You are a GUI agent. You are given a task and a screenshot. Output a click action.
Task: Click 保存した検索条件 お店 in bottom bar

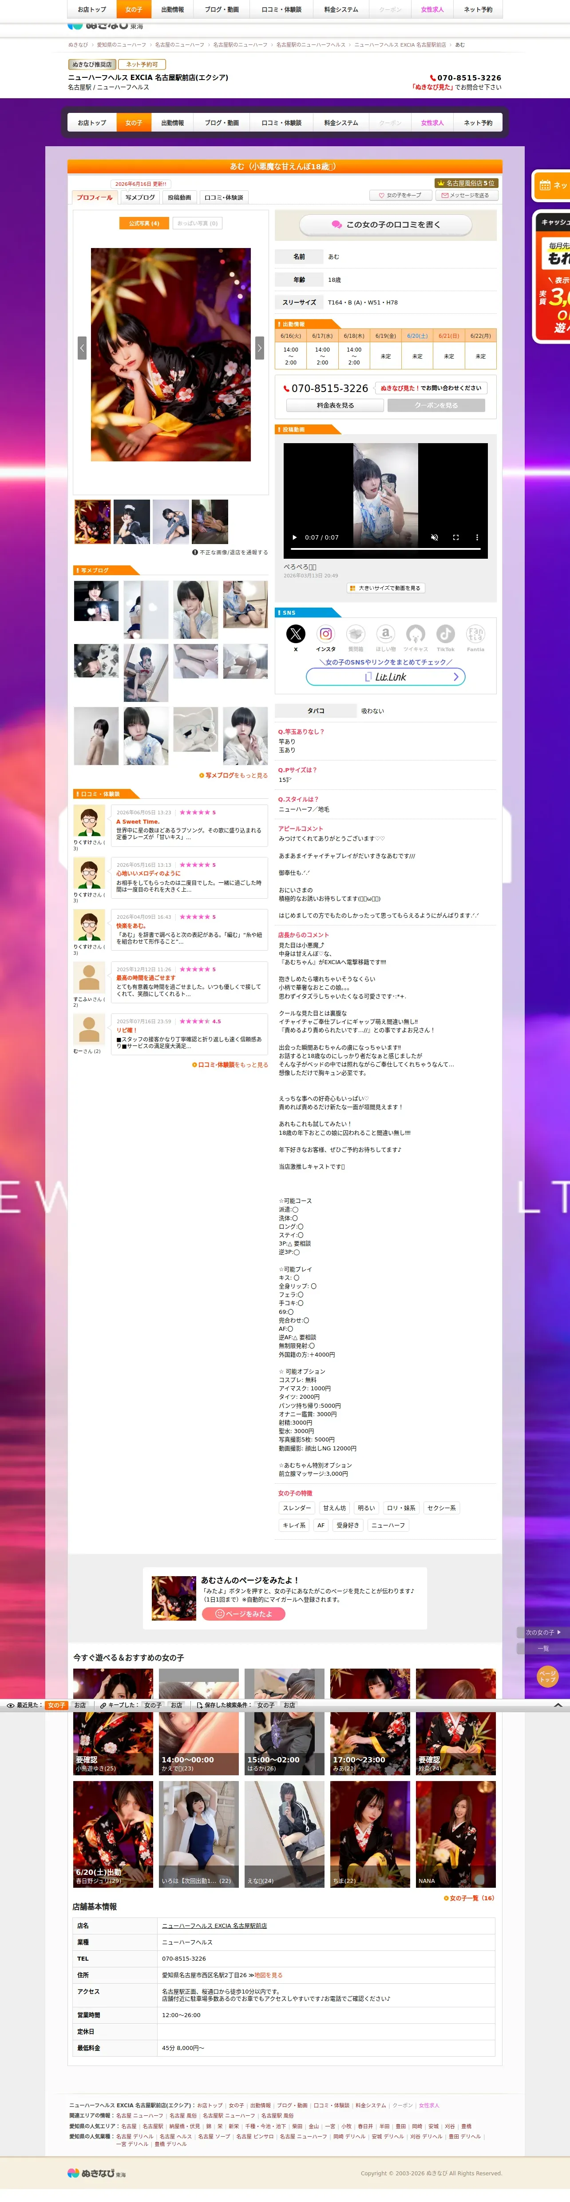click(x=289, y=1705)
